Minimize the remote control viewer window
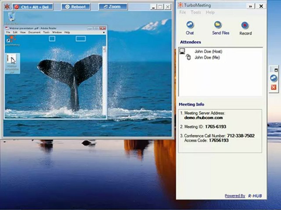Image resolution: width=281 pixels, height=210 pixels. 153,7
